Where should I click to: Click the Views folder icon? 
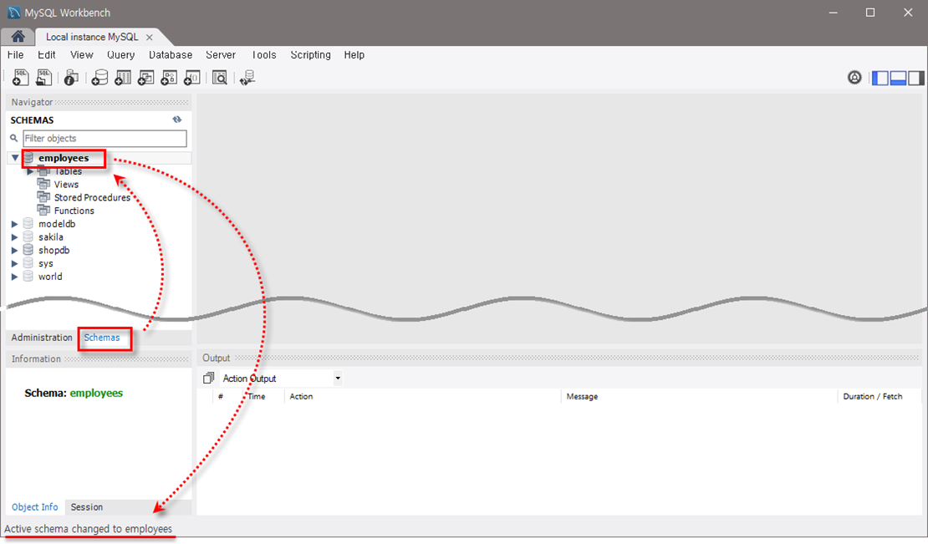pos(43,184)
